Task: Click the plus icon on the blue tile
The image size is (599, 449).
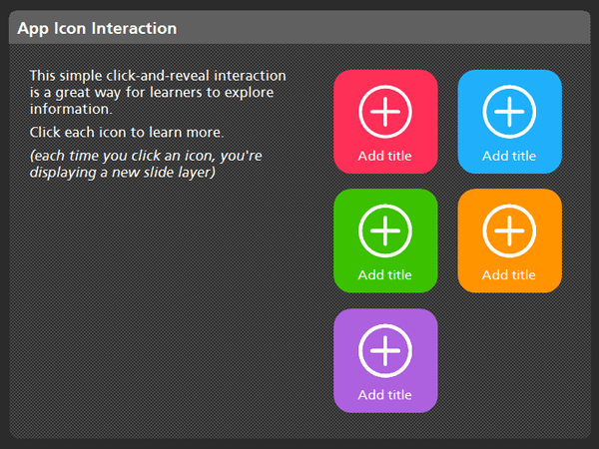Action: pos(509,112)
